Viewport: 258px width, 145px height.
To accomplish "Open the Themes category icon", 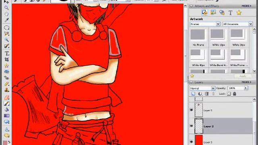I will (213, 12).
